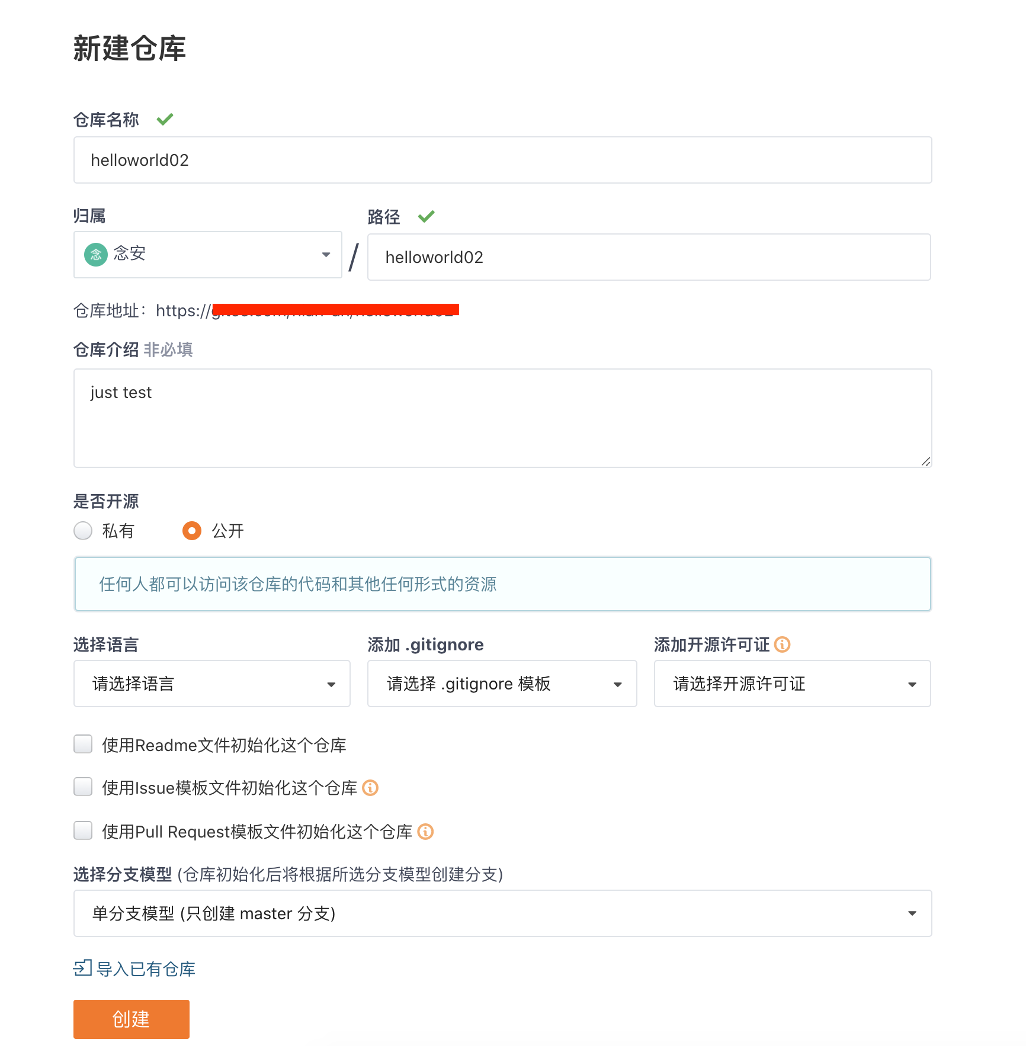Screen dimensions: 1026x1046
Task: Expand the 单分支模型 branch model dropdown
Action: point(502,913)
